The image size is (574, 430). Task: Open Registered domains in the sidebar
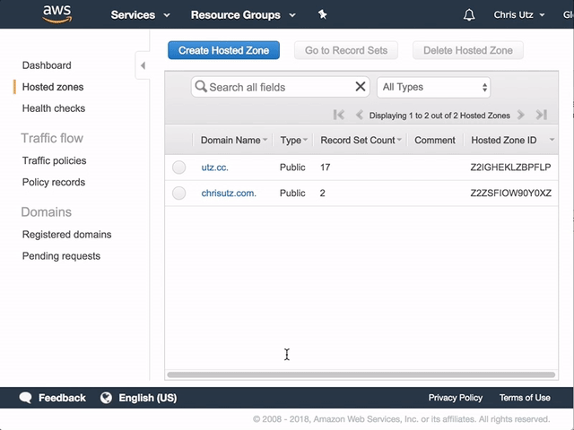coord(66,235)
